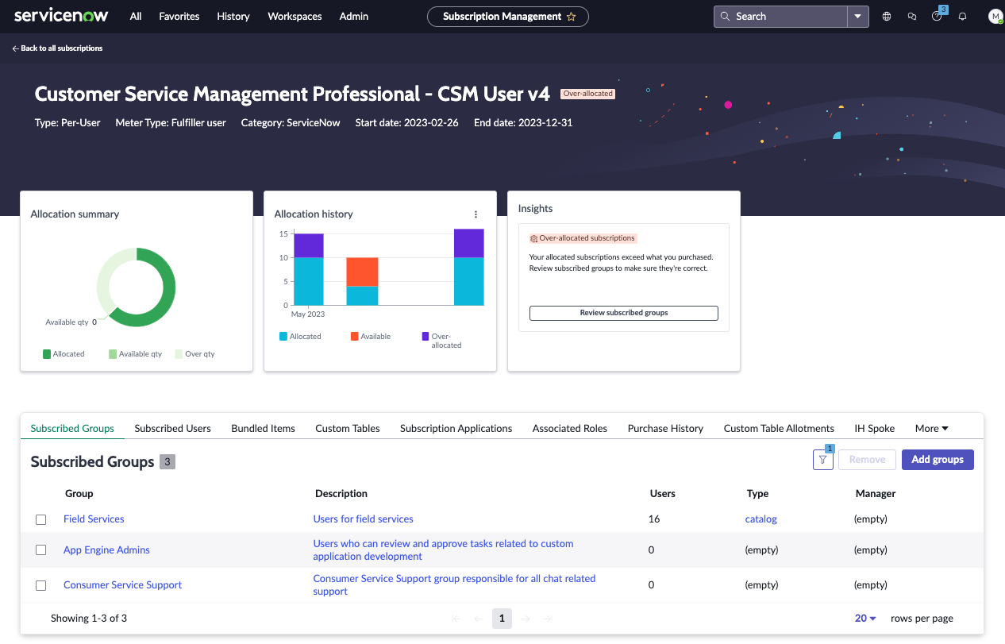Viewport: 1005px width, 644px height.
Task: Open the App Engine Admins group link
Action: pos(106,550)
